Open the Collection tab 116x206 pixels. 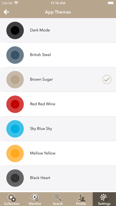pos(12,199)
